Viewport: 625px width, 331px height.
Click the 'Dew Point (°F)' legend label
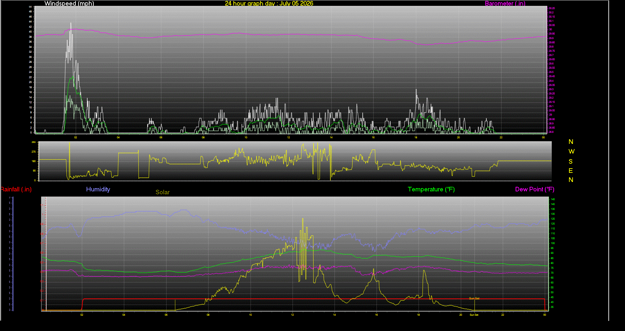coord(535,189)
